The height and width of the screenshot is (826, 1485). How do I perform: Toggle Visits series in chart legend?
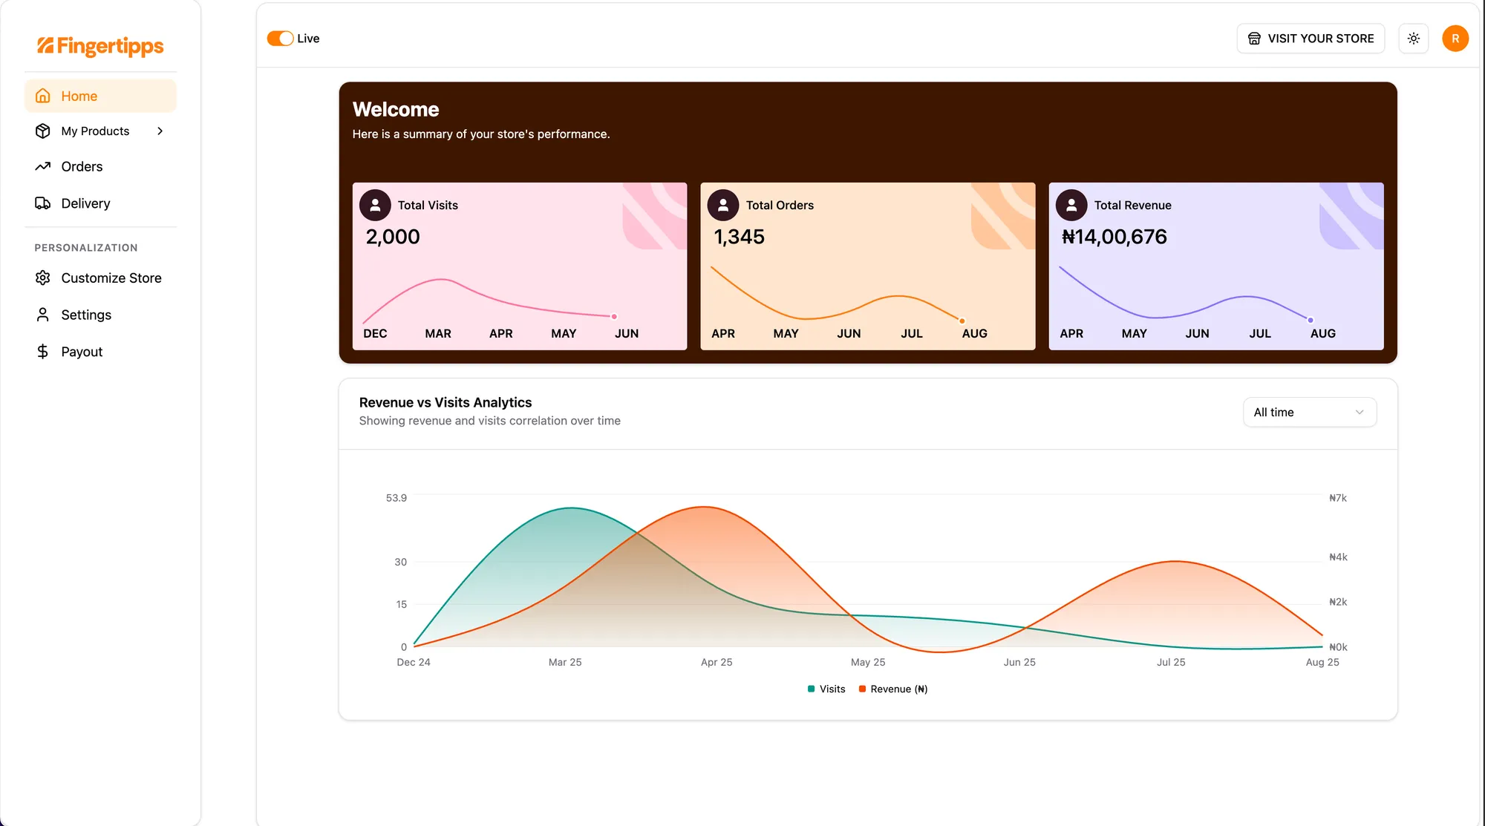pos(826,689)
